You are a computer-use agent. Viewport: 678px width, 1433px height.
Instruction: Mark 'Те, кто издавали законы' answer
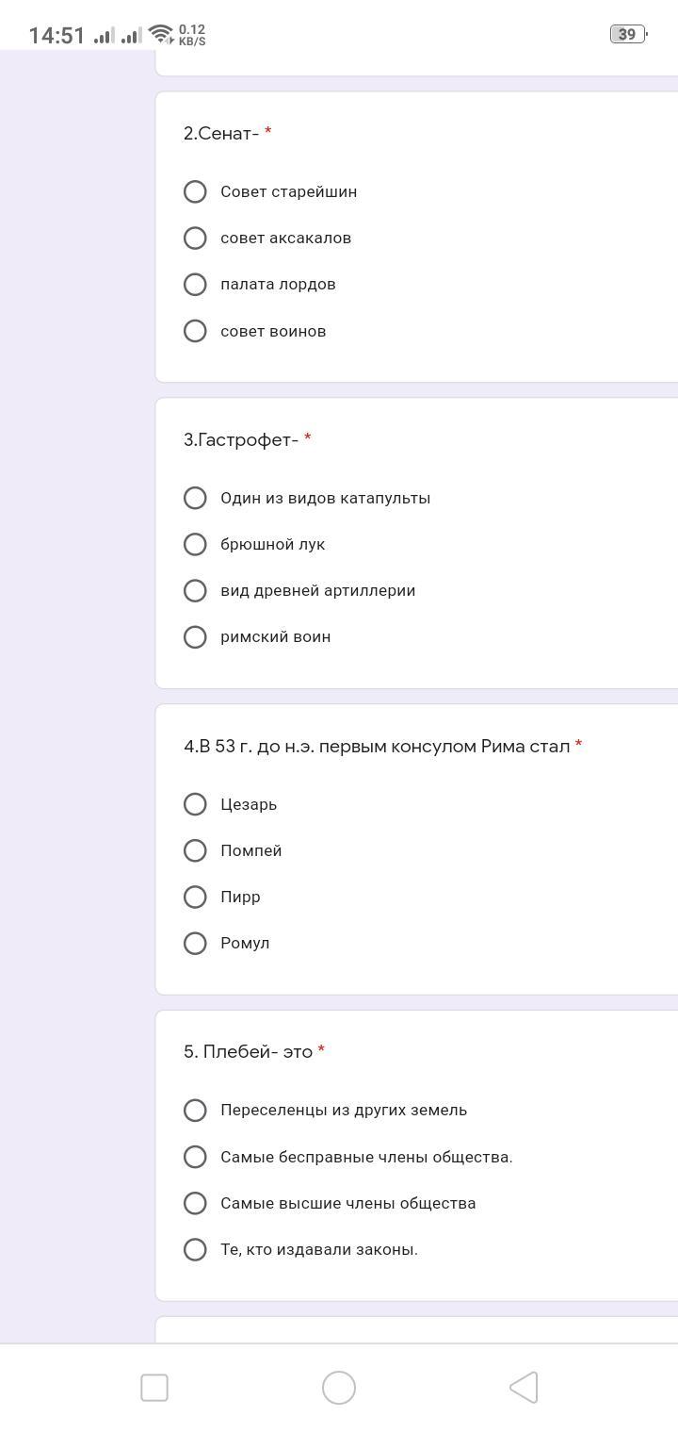tap(195, 1250)
